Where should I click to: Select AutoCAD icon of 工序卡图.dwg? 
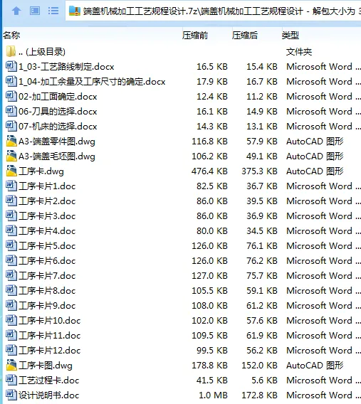tap(11, 365)
